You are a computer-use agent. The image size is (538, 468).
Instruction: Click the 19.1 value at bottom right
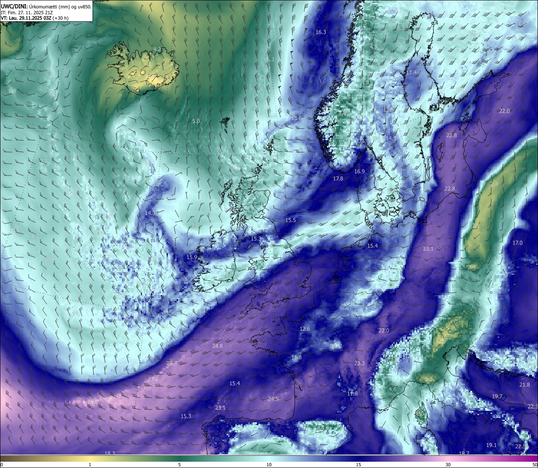click(491, 445)
